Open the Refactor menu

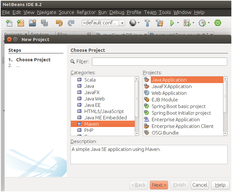pos(86,12)
